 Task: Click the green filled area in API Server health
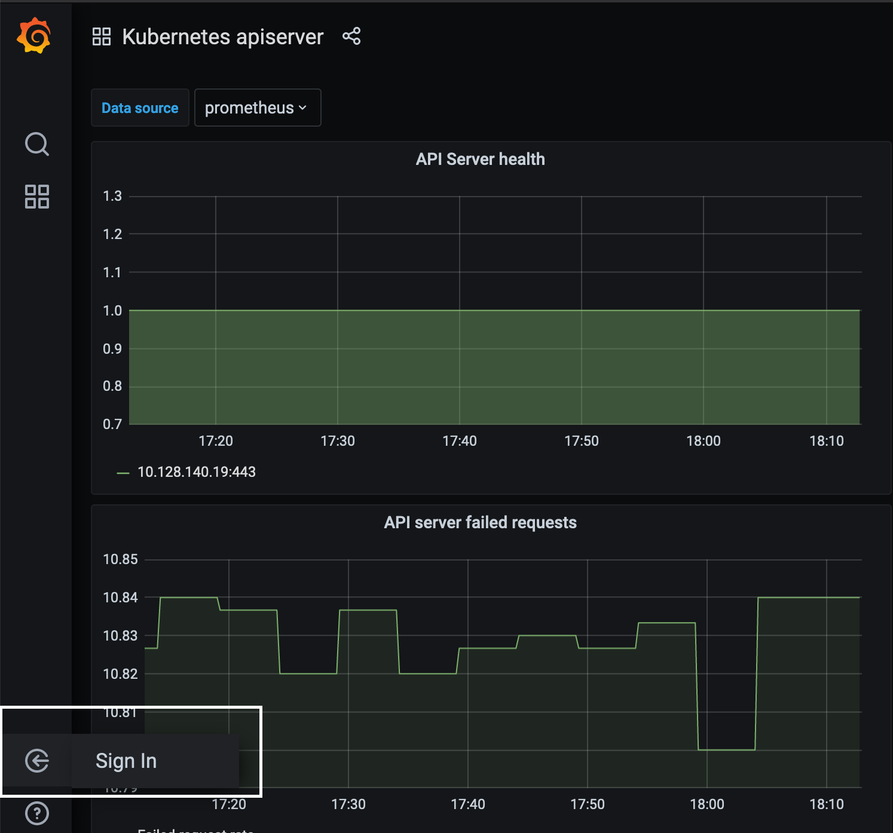[494, 367]
